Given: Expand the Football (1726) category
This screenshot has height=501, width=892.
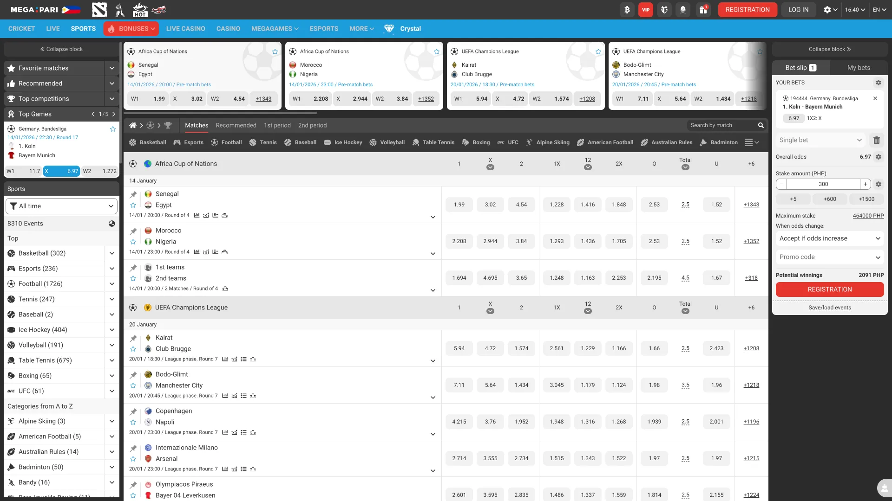Looking at the screenshot, I should pyautogui.click(x=111, y=284).
